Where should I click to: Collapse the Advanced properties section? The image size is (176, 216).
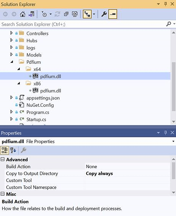click(x=3, y=159)
